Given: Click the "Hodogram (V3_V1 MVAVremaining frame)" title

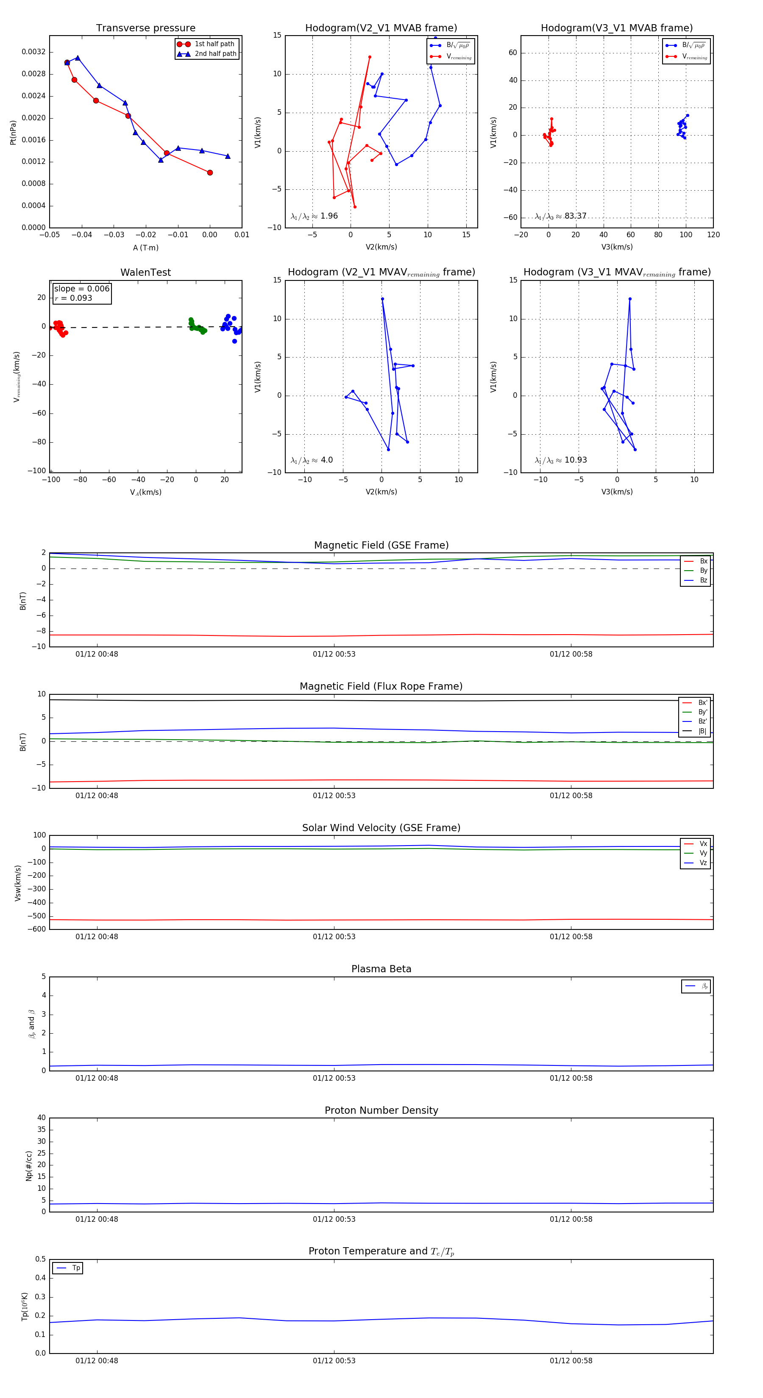Looking at the screenshot, I should tap(617, 272).
